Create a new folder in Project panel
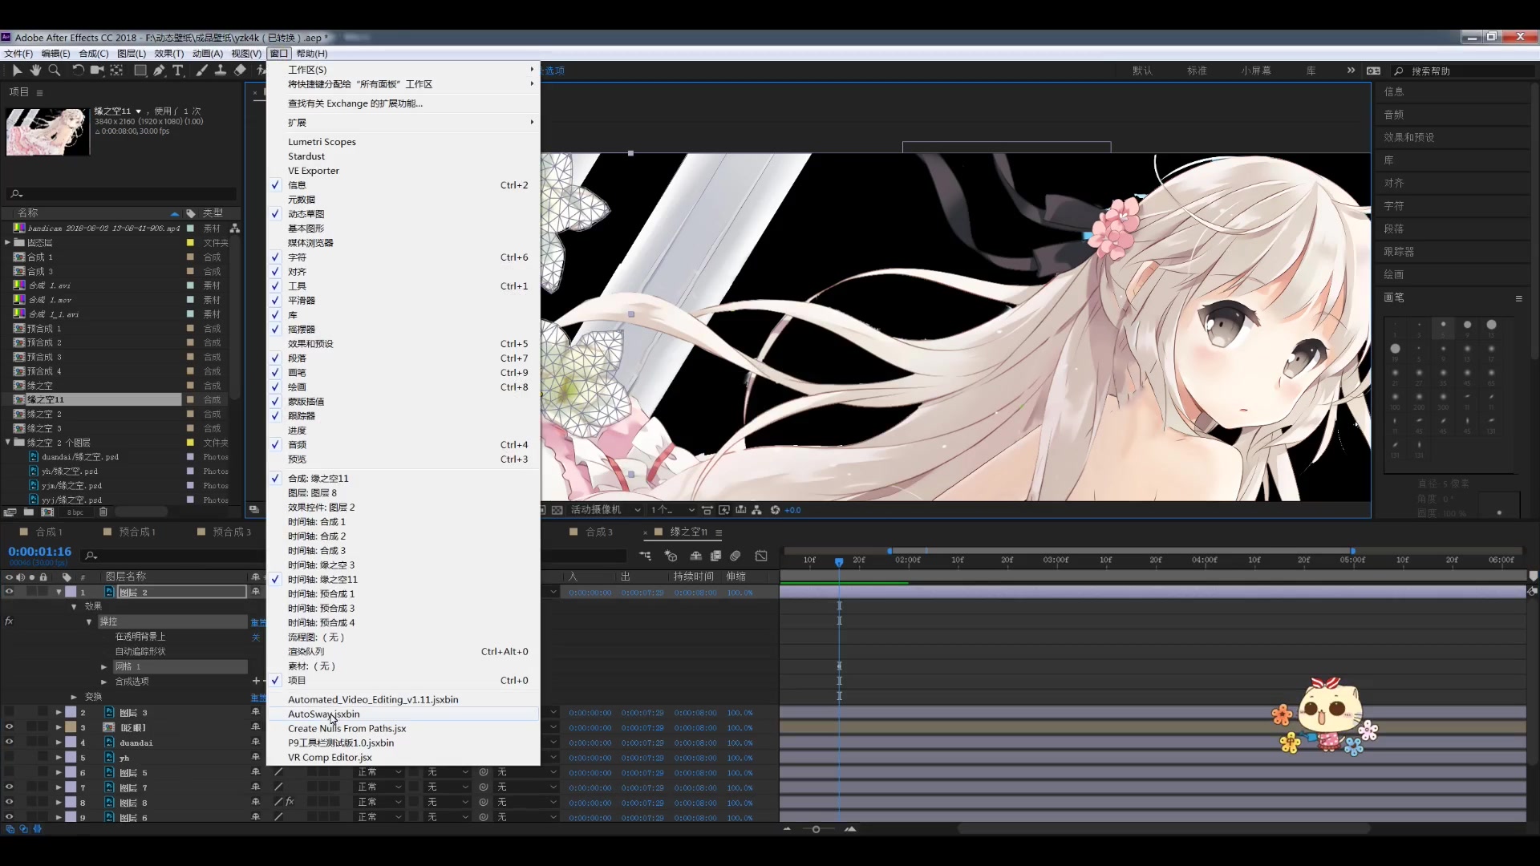1540x866 pixels. click(x=29, y=512)
